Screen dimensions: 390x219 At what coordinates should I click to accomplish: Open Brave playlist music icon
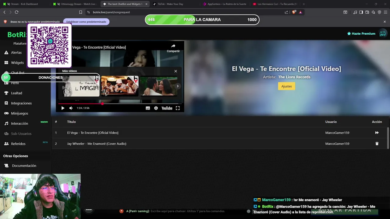[x=355, y=12]
